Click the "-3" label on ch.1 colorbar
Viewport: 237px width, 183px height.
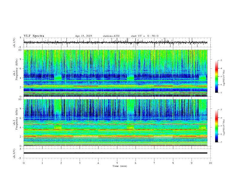pos(221,60)
